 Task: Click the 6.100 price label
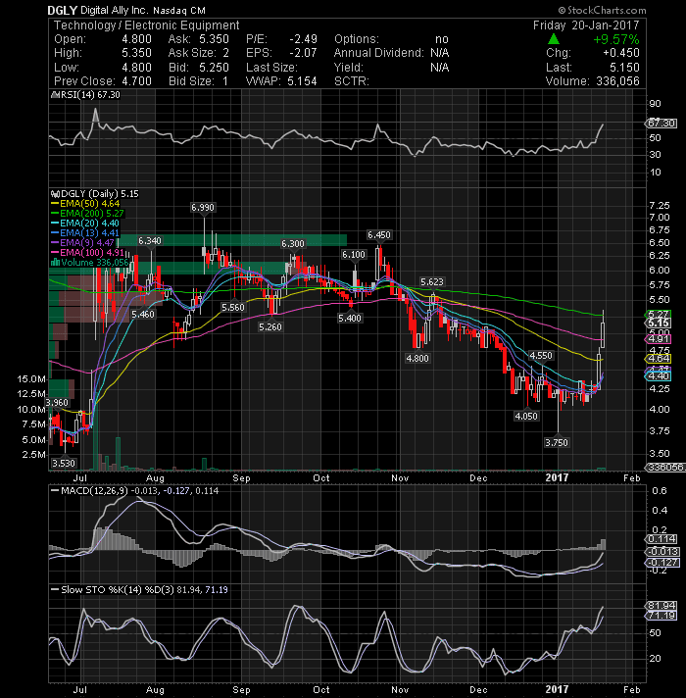(354, 255)
